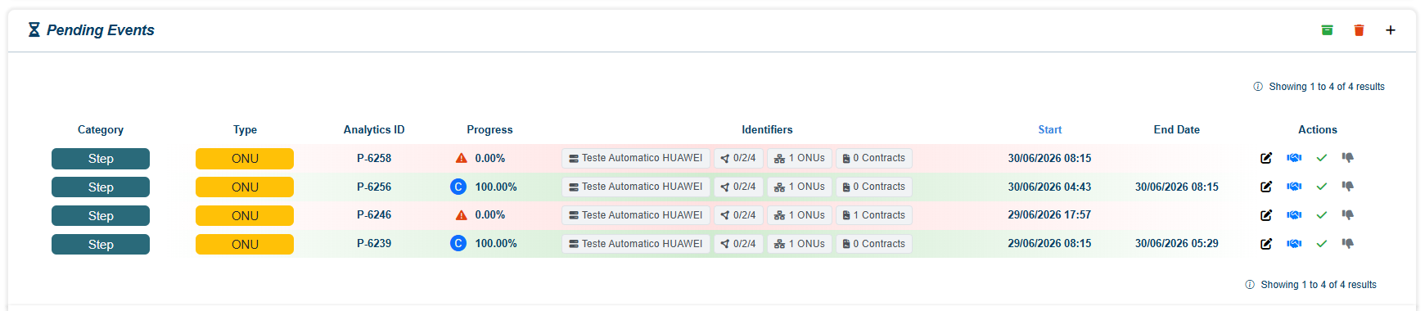Click Teste Automatico HUAWEI tag for P-6256
The width and height of the screenshot is (1425, 311).
[636, 187]
